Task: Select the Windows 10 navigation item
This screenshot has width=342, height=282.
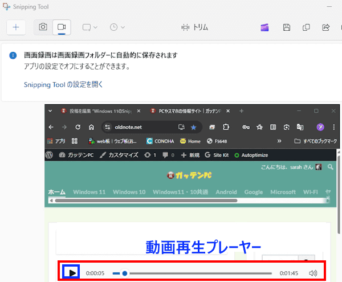Action: coord(129,192)
